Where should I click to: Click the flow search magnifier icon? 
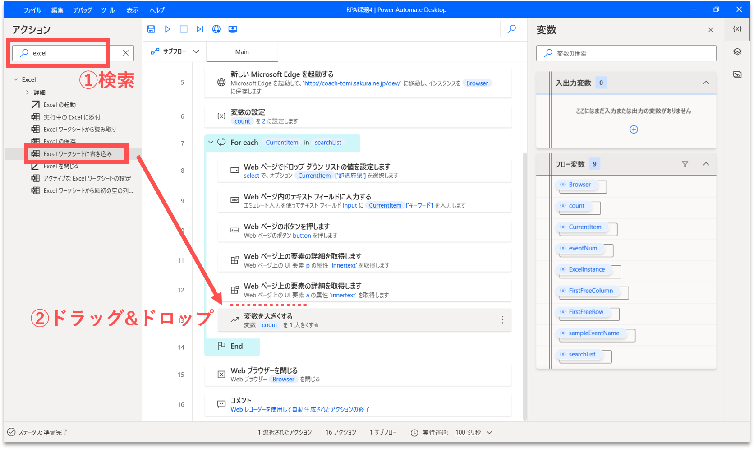pyautogui.click(x=512, y=29)
